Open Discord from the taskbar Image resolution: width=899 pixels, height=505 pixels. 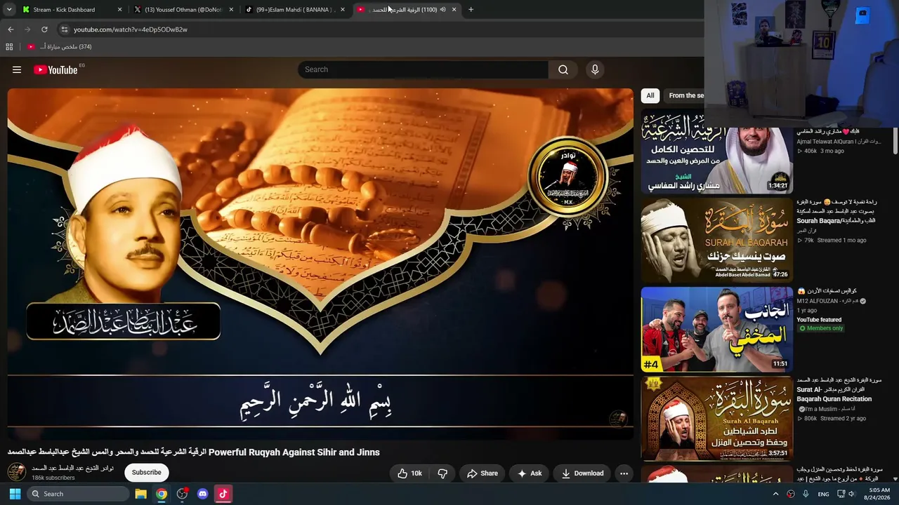tap(203, 494)
